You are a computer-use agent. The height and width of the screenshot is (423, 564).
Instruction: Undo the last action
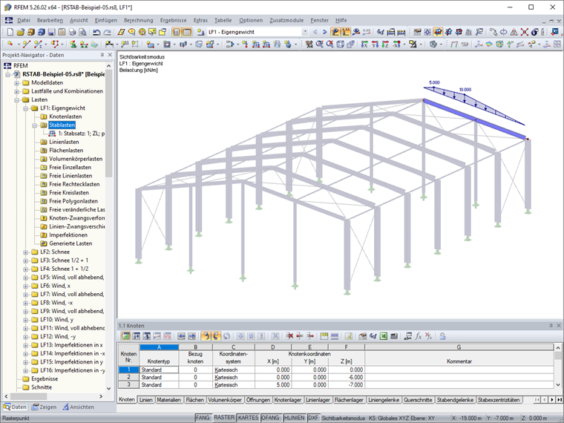coord(96,32)
